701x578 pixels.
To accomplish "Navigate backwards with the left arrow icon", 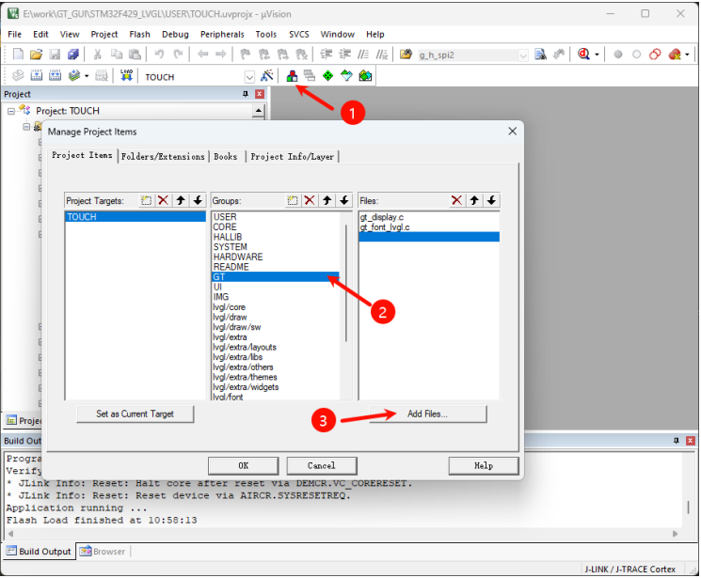I will 202,55.
